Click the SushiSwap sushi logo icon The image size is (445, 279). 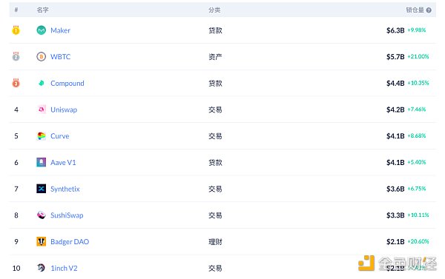41,215
